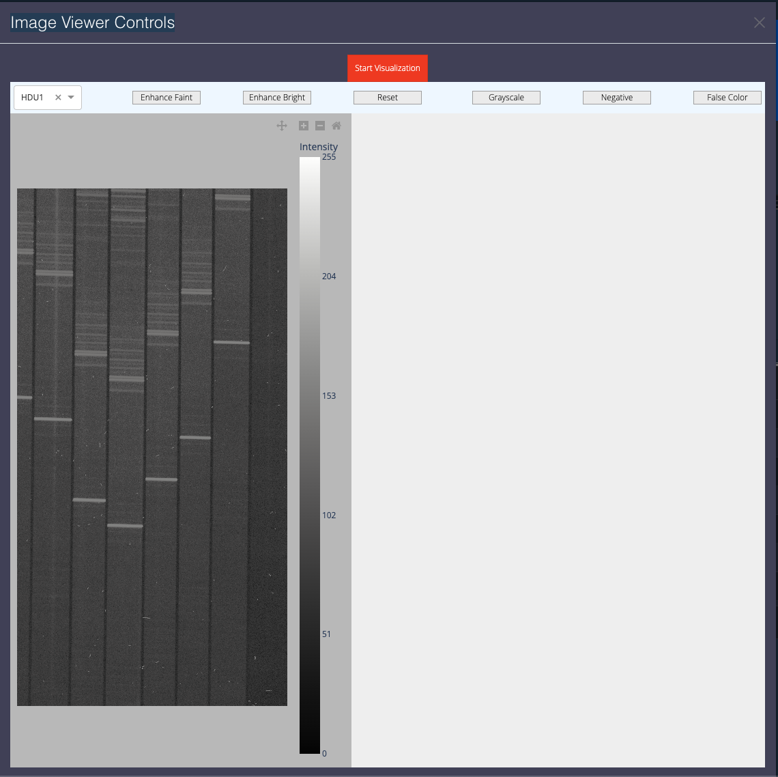This screenshot has height=777, width=778.
Task: Click the 153 colorbar tick label
Action: click(329, 396)
